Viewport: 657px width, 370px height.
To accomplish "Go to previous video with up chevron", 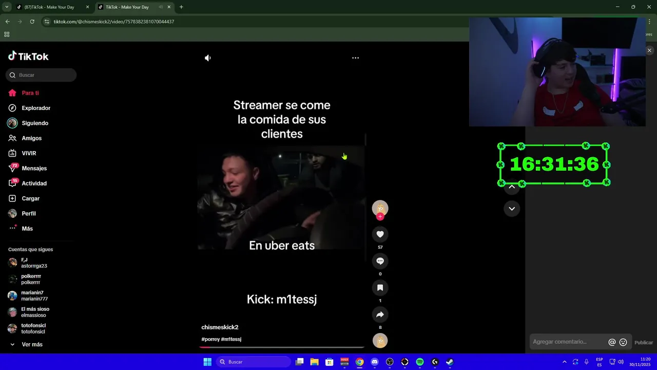I will (512, 188).
